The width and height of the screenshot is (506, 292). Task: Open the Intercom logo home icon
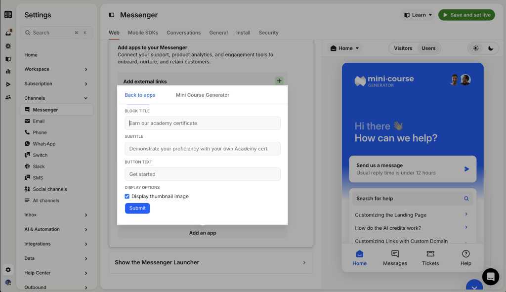[x=8, y=14]
